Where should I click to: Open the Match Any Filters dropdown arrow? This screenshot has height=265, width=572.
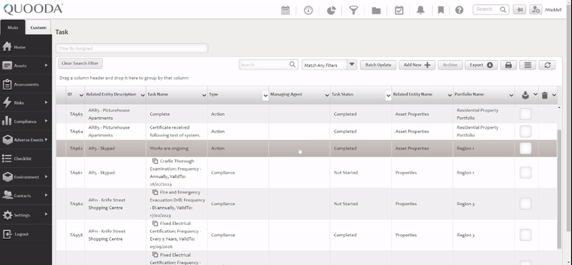point(352,65)
